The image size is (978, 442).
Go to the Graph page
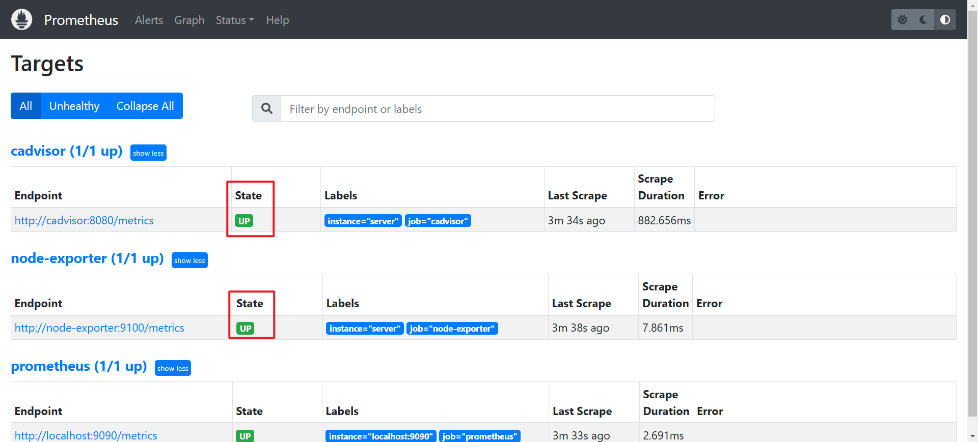[189, 20]
